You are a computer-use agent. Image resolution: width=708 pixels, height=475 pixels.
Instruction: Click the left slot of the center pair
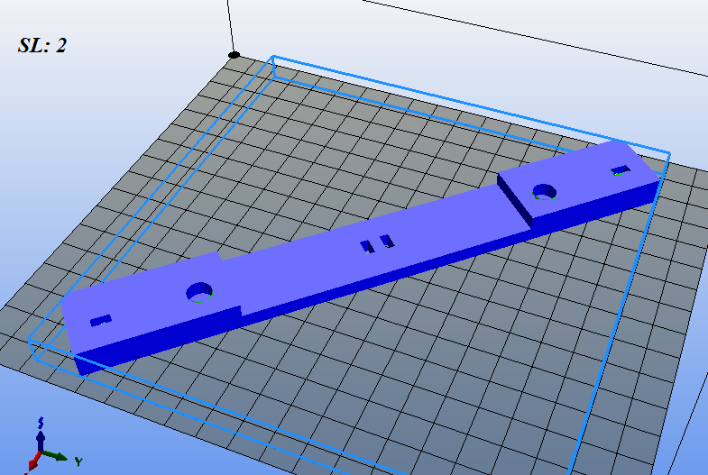[x=367, y=245]
